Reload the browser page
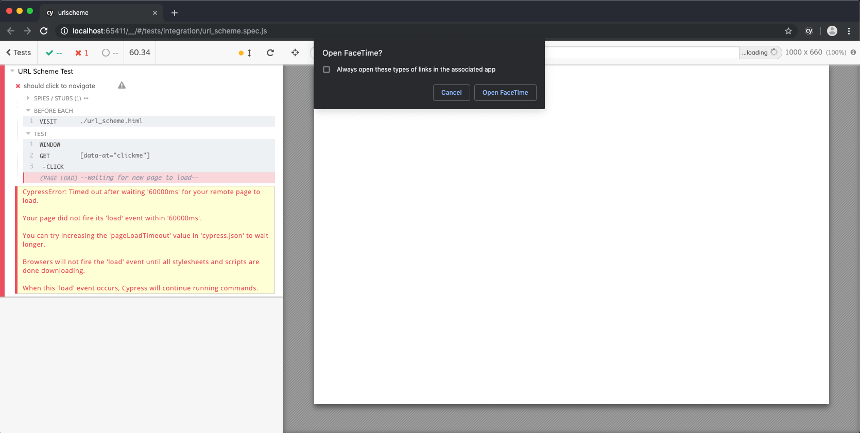This screenshot has height=433, width=860. coord(44,31)
